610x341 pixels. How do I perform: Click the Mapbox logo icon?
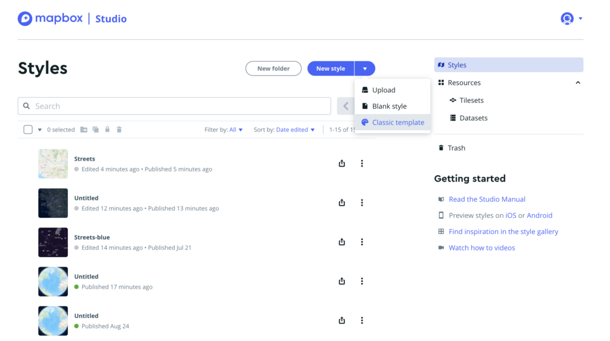click(25, 18)
